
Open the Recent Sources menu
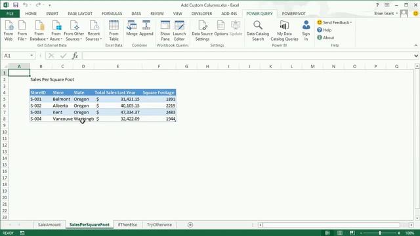pos(93,31)
